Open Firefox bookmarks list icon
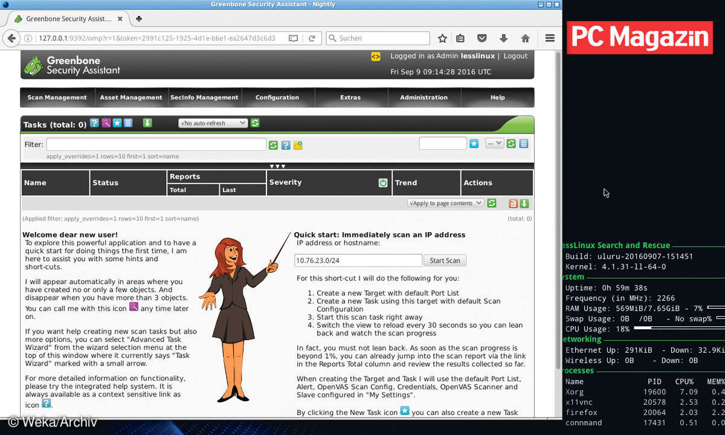 pyautogui.click(x=460, y=38)
